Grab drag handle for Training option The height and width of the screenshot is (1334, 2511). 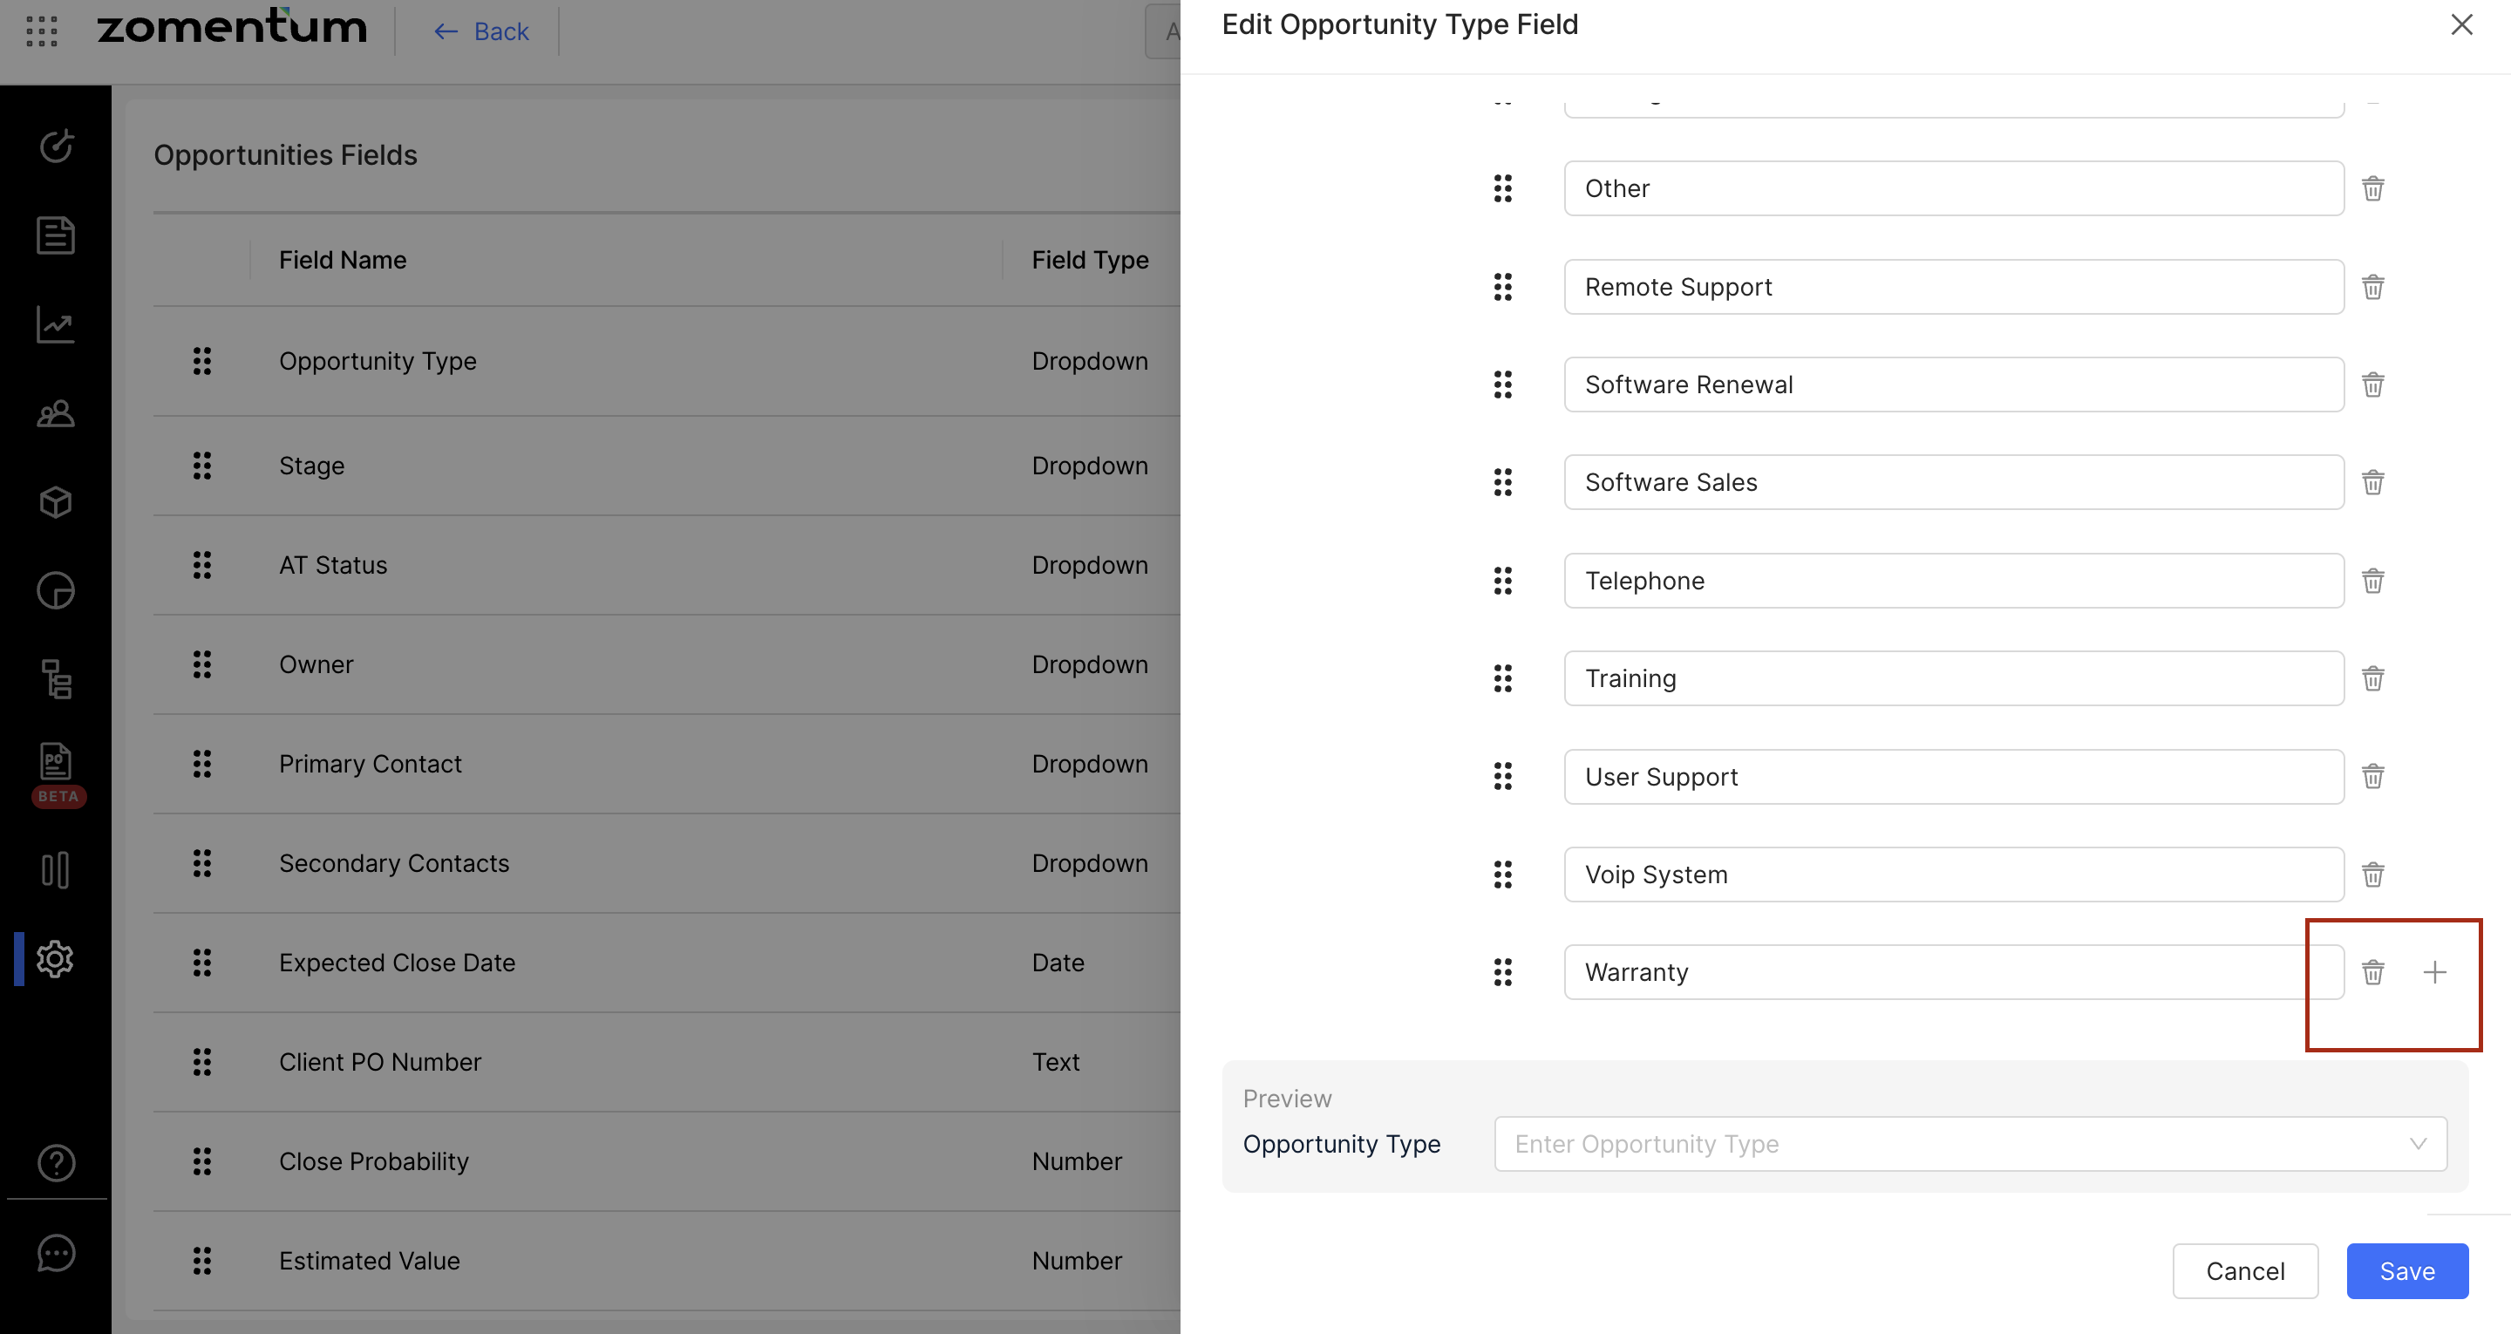coord(1502,678)
